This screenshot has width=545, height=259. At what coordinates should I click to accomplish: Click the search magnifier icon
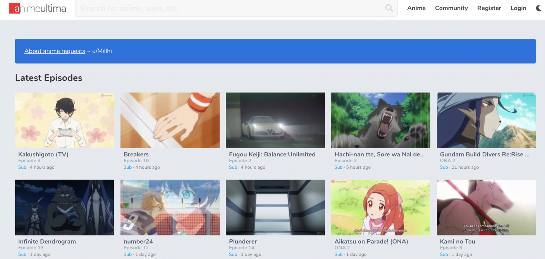click(x=389, y=8)
